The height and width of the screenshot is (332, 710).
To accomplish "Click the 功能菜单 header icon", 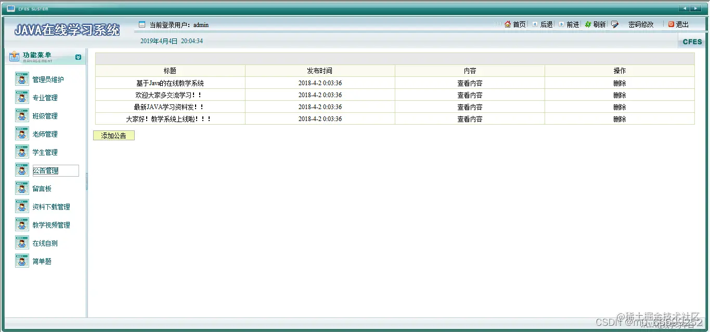I will pyautogui.click(x=14, y=56).
